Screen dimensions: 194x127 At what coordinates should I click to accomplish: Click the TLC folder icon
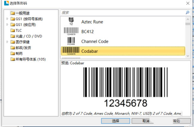tap(13, 30)
